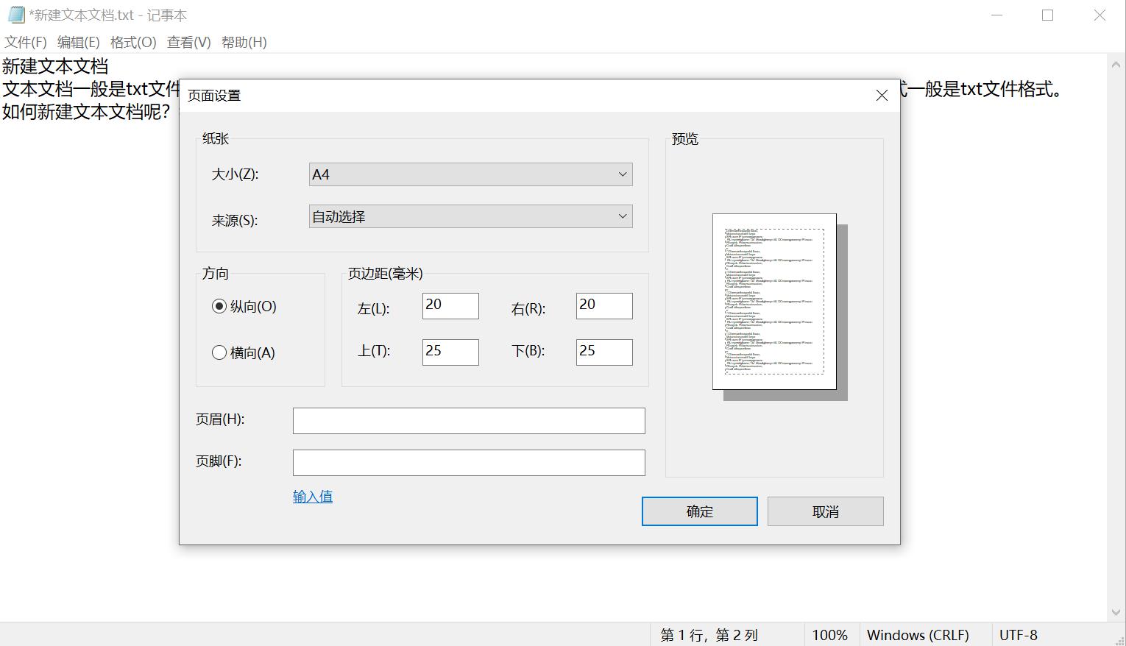Click the 右(R) margin field
Screen dimensions: 1126x646
click(604, 306)
